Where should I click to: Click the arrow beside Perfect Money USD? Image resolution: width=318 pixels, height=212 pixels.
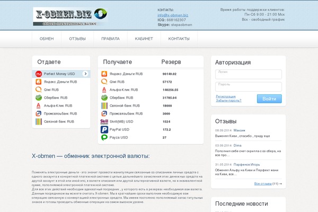(x=85, y=74)
